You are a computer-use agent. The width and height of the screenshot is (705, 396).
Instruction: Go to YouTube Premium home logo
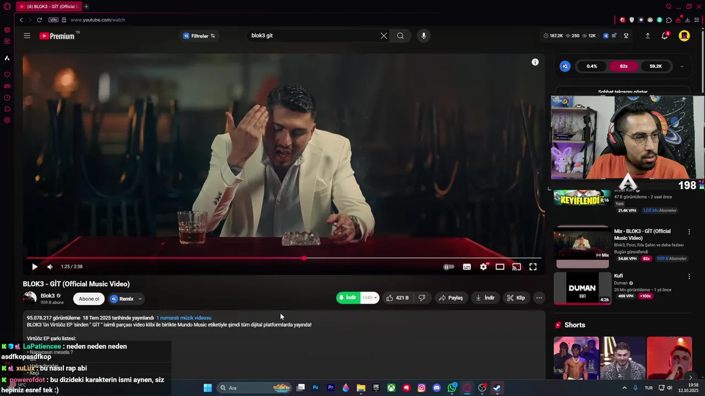coord(57,36)
